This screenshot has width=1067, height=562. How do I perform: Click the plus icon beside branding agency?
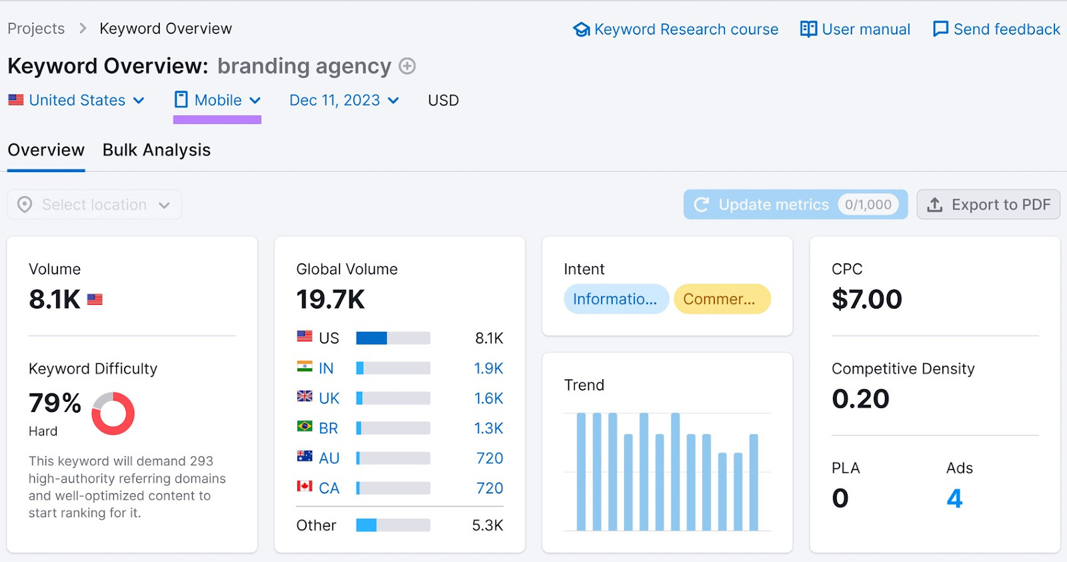point(407,66)
